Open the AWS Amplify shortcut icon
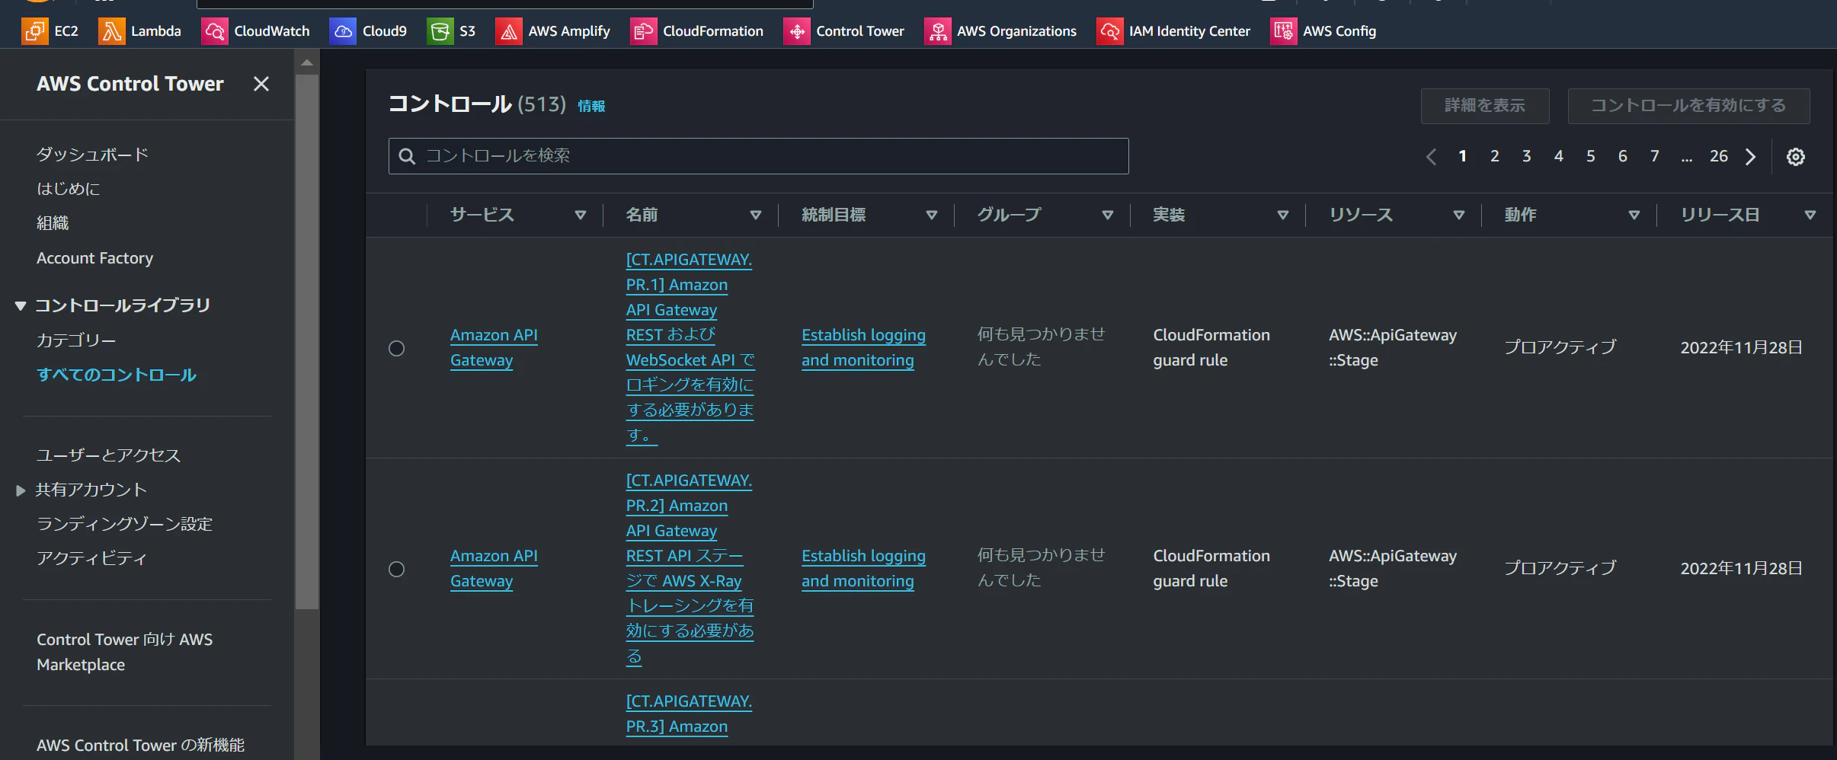1837x760 pixels. click(x=509, y=31)
